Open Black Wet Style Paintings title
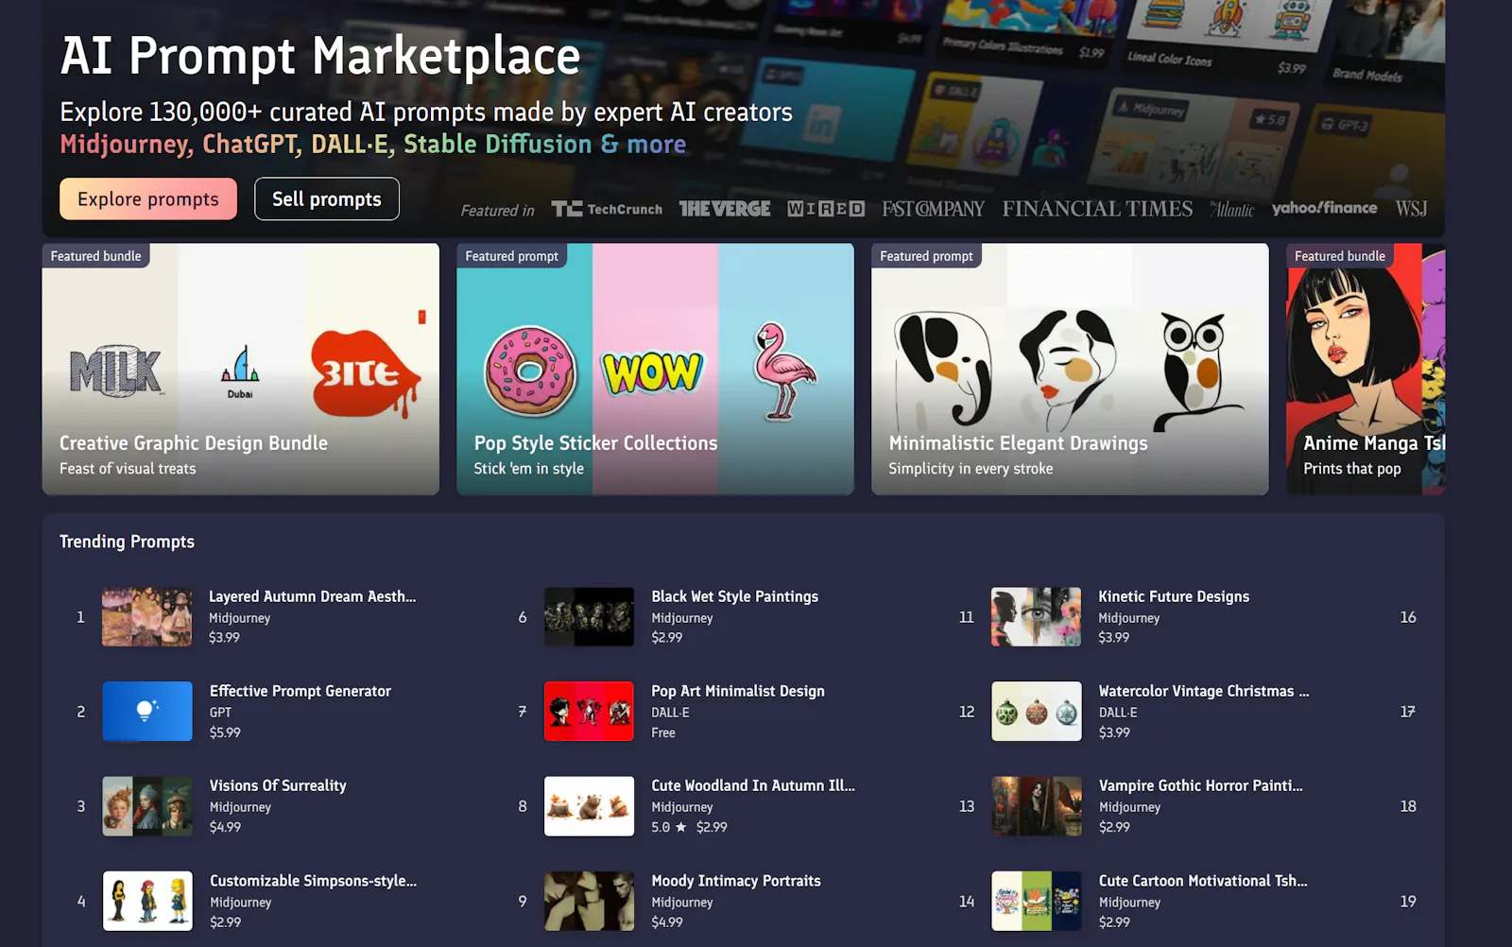Image resolution: width=1512 pixels, height=947 pixels. [x=734, y=596]
